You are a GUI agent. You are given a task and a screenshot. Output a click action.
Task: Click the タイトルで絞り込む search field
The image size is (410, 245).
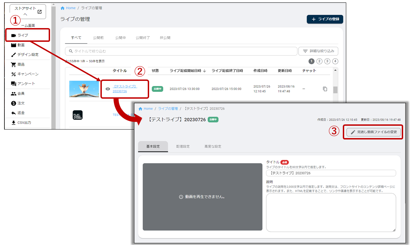[181, 51]
